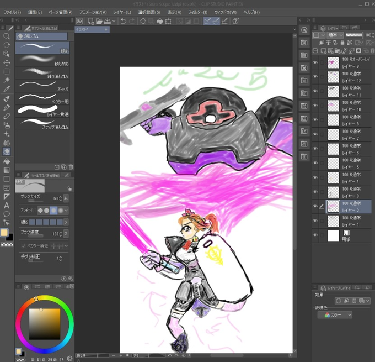Click the Clear selection dotted circle icon
The image size is (375, 362).
pos(143,21)
